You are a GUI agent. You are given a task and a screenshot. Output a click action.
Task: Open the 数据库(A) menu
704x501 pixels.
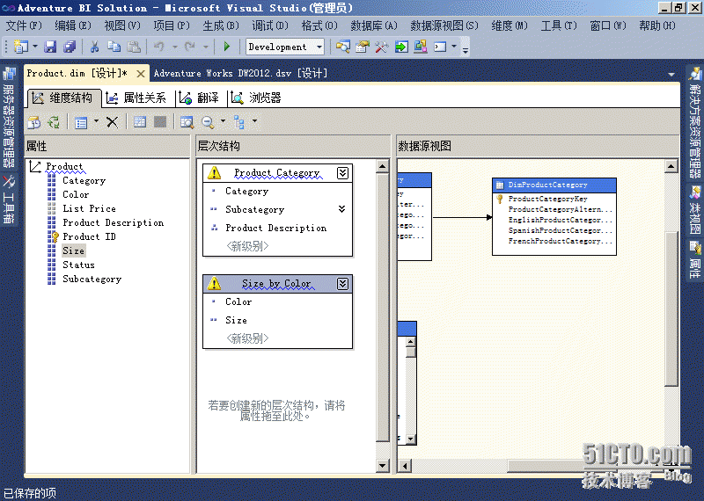click(373, 25)
